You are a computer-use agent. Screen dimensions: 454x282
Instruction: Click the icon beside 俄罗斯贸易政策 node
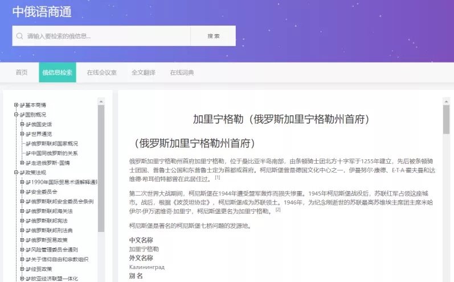pyautogui.click(x=28, y=240)
